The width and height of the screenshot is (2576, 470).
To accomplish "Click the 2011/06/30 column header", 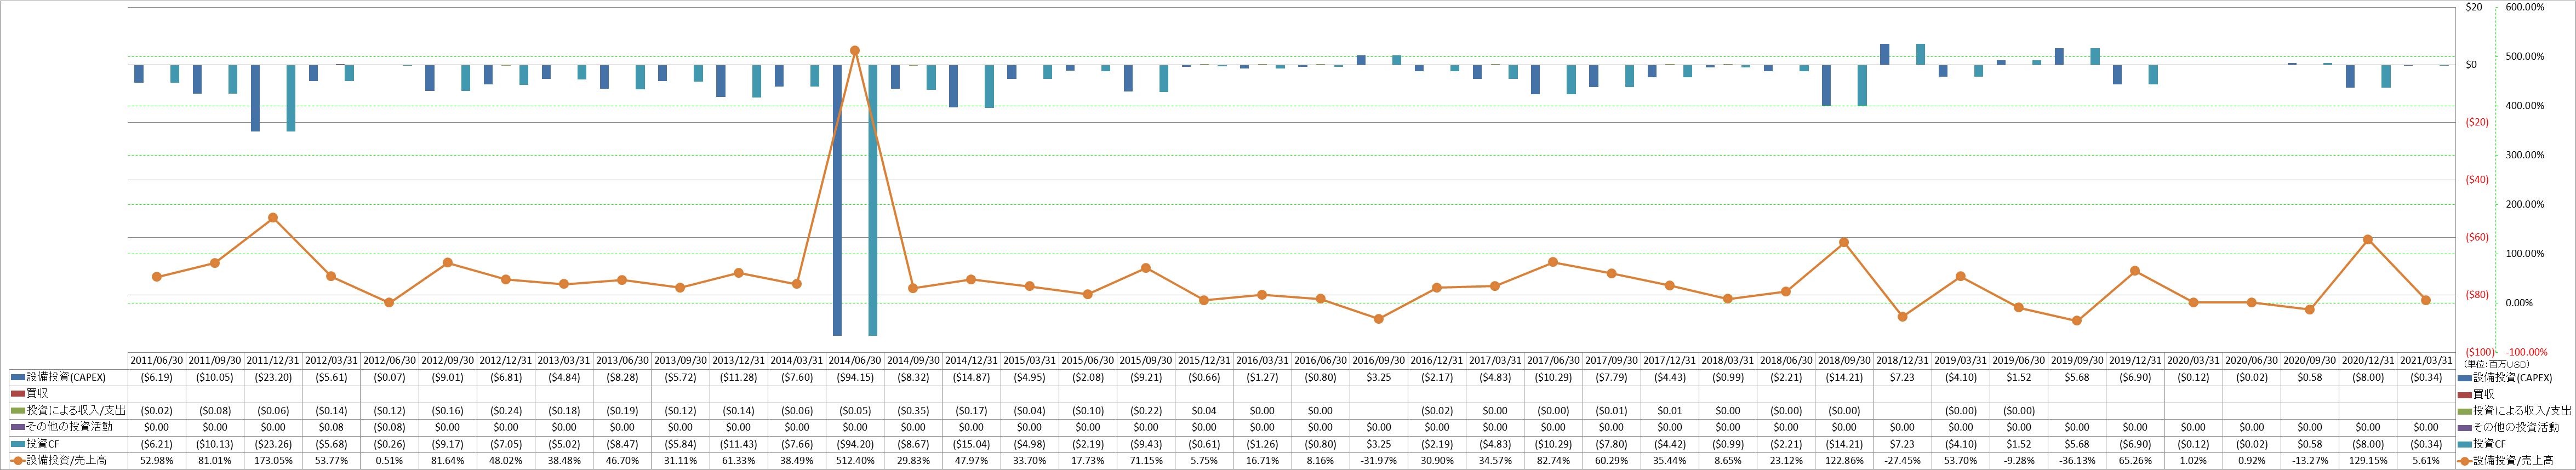I will (157, 360).
